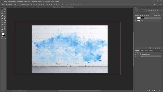
Task: Expand the Alpha action steps
Action: tap(140, 56)
